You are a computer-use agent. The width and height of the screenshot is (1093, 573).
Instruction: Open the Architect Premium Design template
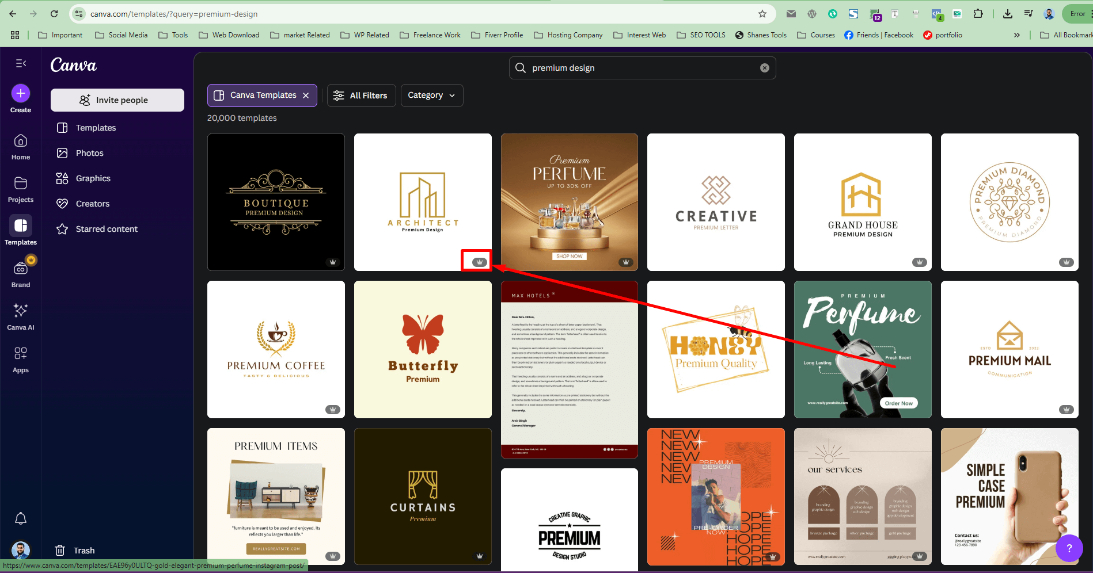tap(423, 203)
